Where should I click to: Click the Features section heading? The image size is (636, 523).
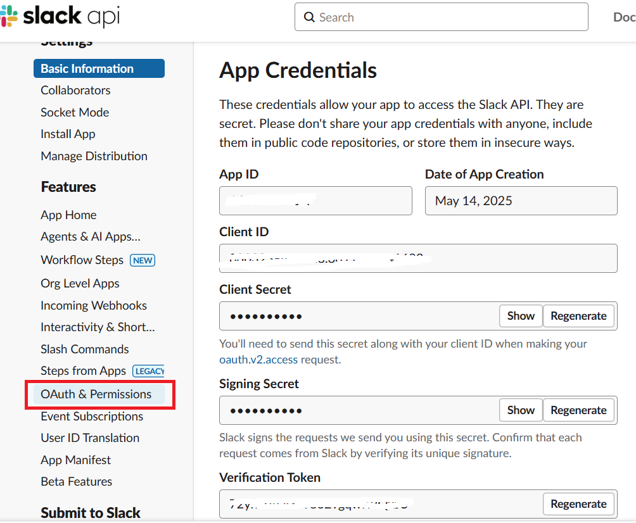pos(68,187)
